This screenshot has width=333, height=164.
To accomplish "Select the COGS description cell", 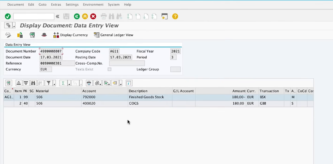I will tap(150, 103).
